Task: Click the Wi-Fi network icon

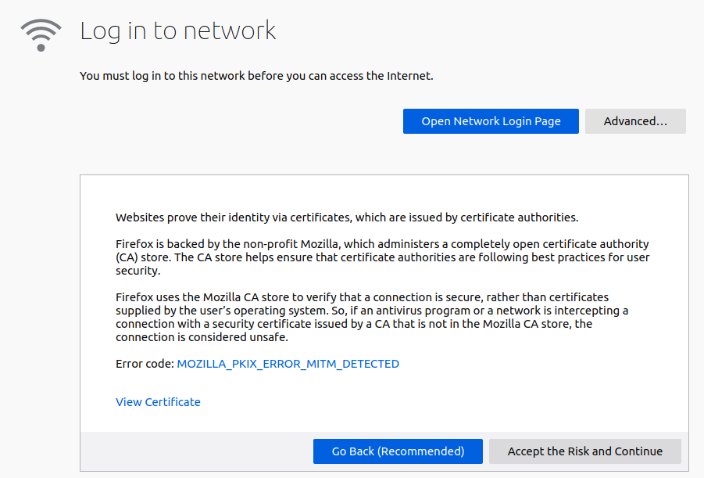Action: 41,34
